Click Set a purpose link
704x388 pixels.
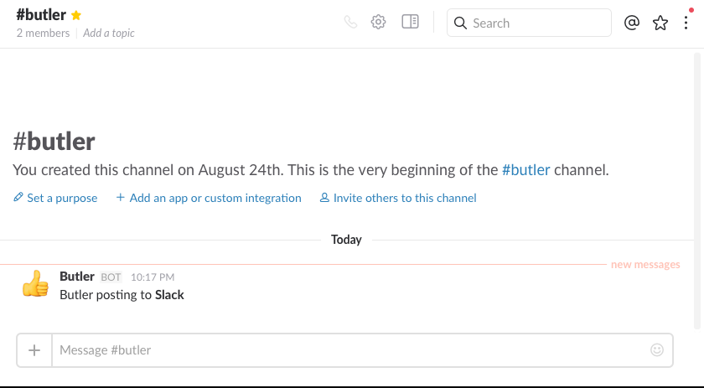point(55,198)
